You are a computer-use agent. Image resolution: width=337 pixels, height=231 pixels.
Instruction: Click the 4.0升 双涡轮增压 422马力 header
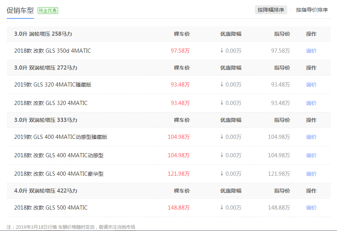pos(46,191)
